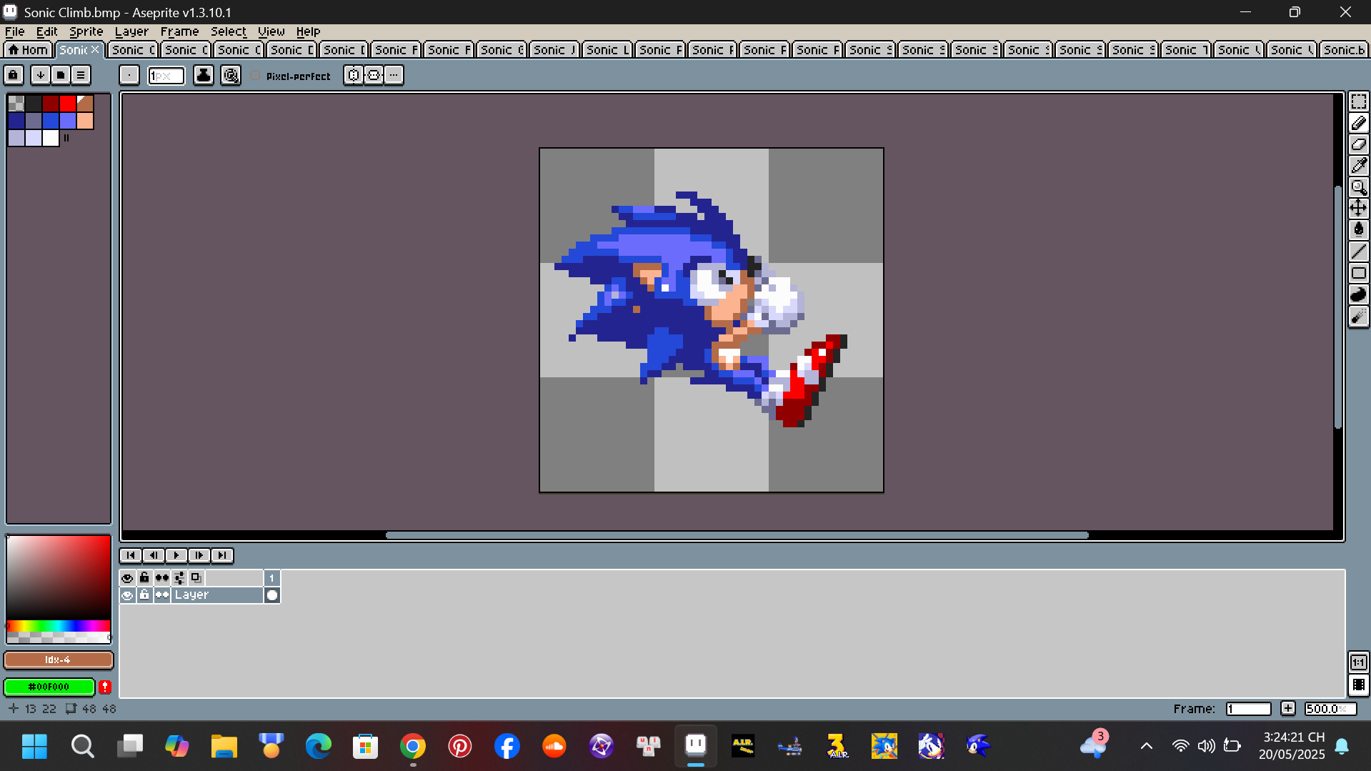The width and height of the screenshot is (1371, 771).
Task: Enable the Pixel-perfect option
Action: pyautogui.click(x=255, y=75)
